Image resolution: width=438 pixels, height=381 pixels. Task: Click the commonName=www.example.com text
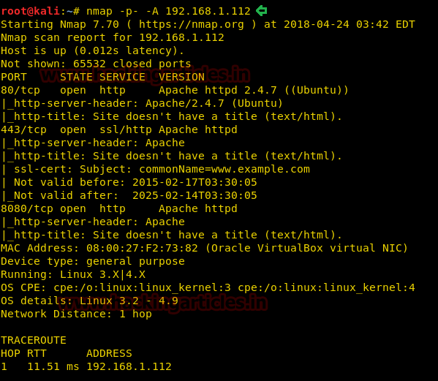(x=224, y=169)
